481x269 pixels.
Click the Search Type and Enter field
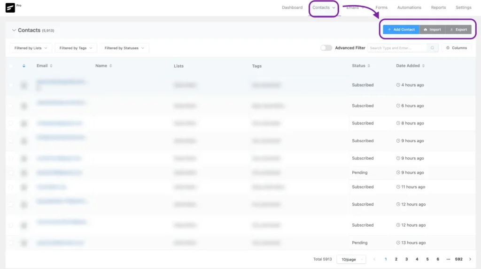pyautogui.click(x=397, y=48)
